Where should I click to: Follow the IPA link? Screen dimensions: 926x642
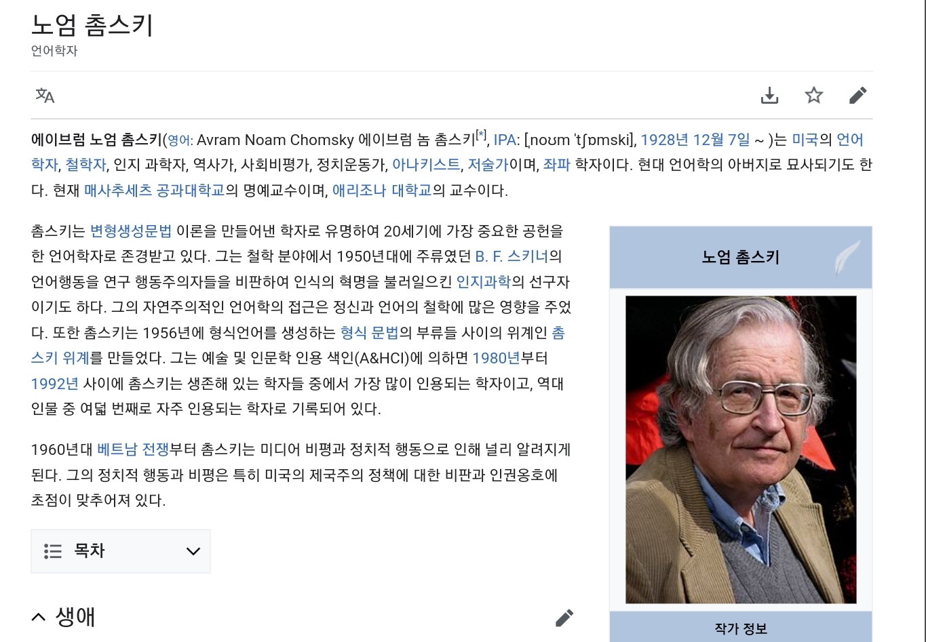(505, 140)
